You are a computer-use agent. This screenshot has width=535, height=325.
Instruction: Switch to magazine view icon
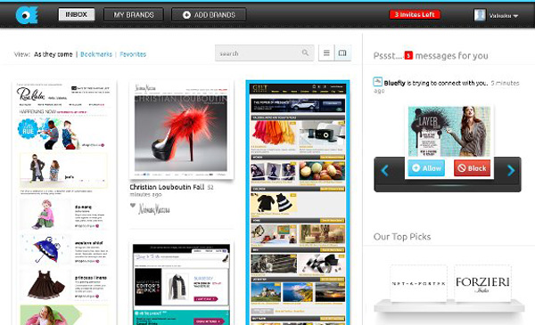coord(342,53)
